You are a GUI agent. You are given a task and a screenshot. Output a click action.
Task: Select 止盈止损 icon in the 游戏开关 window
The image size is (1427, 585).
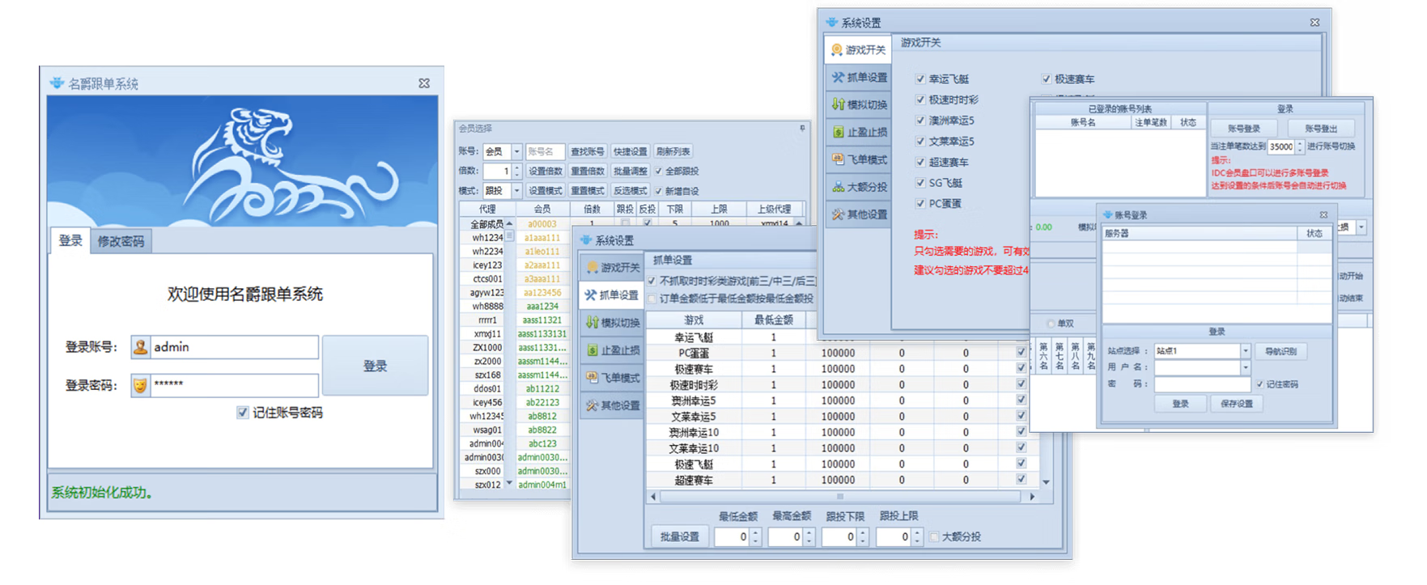tap(838, 132)
